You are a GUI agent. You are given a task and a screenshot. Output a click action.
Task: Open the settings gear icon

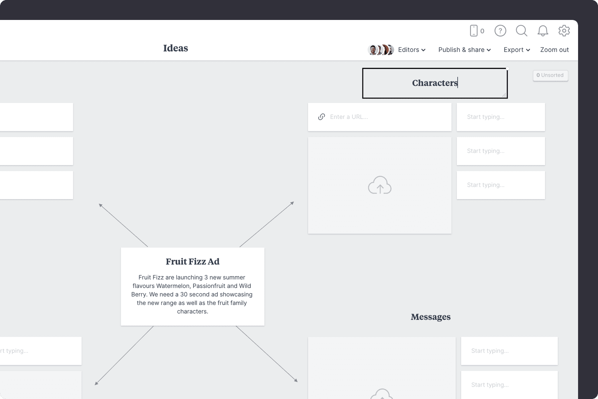[564, 31]
